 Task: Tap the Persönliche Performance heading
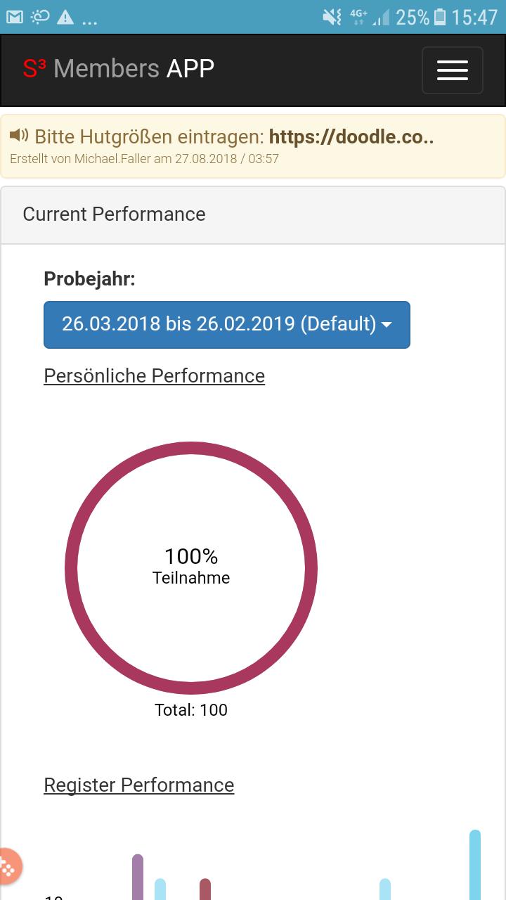tap(154, 375)
